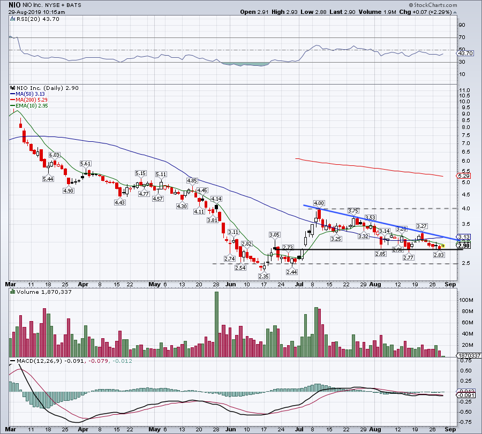
Task: Click the green EMA(10) legend line marker
Action: 13,106
